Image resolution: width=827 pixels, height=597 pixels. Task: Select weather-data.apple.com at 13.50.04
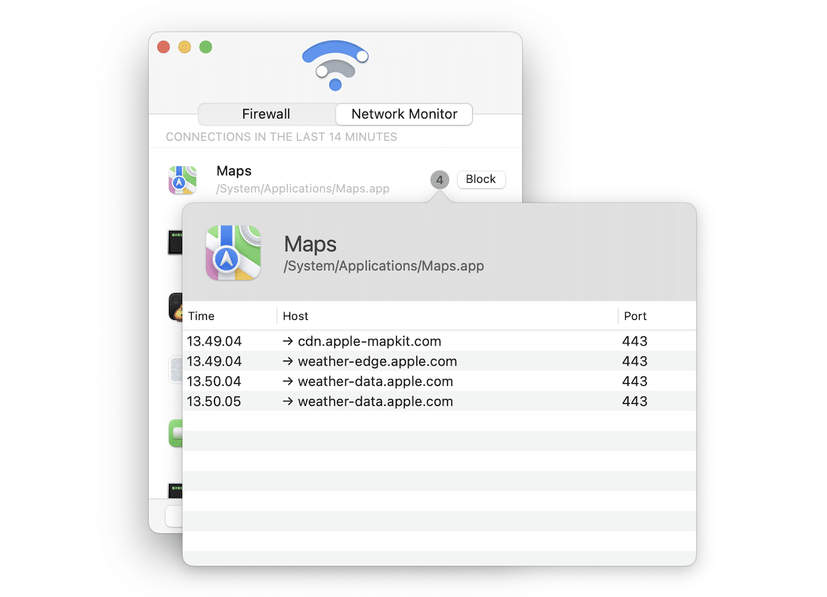tap(440, 381)
